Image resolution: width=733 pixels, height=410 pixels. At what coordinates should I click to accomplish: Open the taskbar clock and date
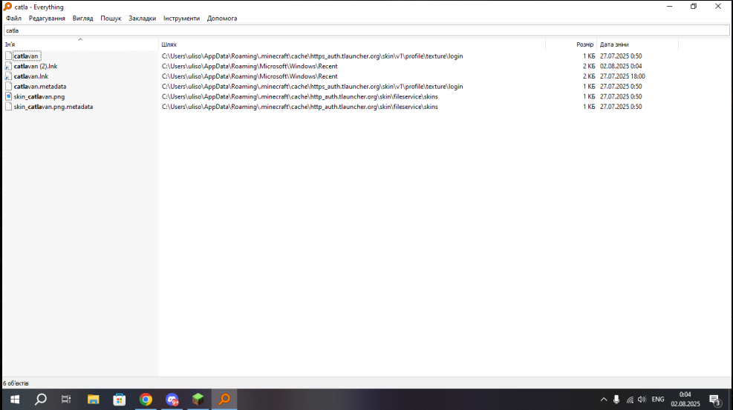point(685,400)
